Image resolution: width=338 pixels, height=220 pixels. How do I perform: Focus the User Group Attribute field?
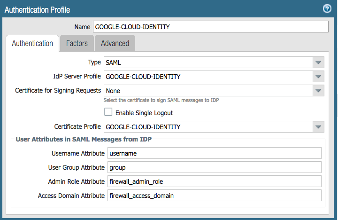coord(214,167)
